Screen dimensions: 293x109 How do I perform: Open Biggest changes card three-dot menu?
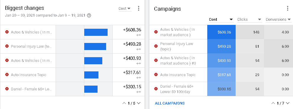click(x=138, y=8)
